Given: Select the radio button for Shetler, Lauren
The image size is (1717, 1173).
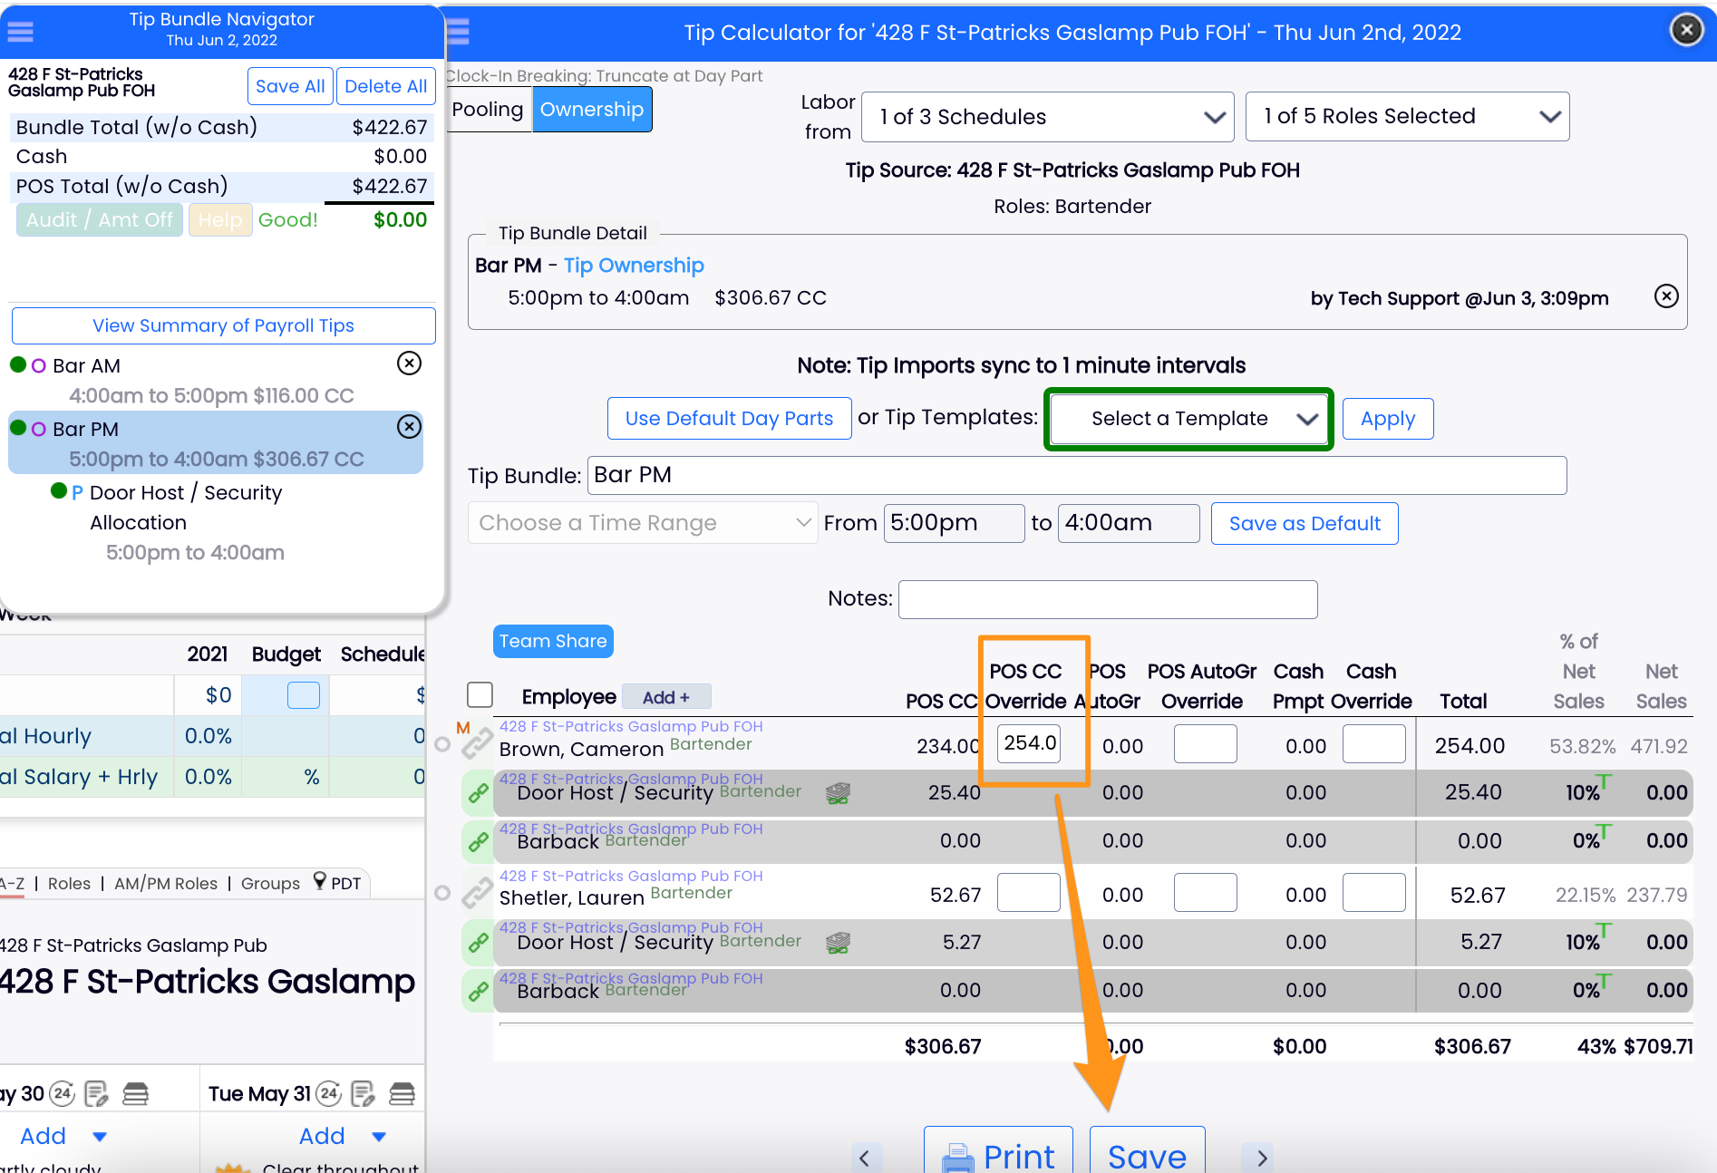Looking at the screenshot, I should point(442,893).
